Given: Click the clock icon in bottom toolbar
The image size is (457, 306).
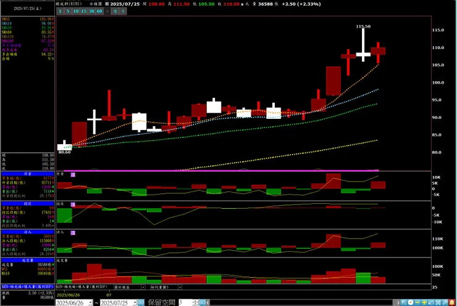Looking at the screenshot, I should pyautogui.click(x=410, y=302).
